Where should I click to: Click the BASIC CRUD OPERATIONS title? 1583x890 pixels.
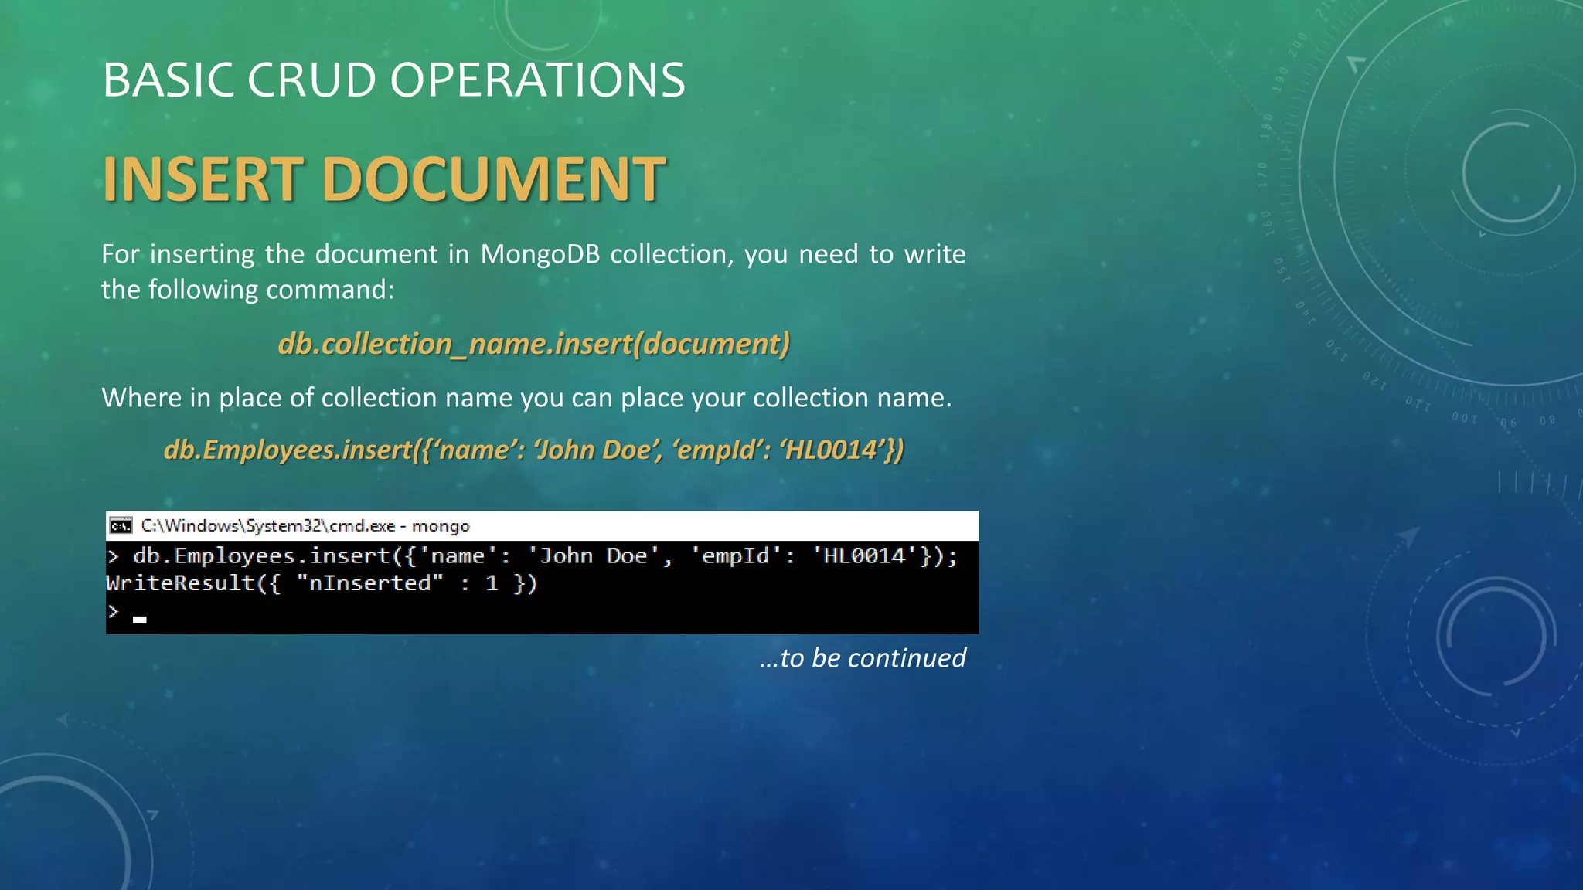click(393, 80)
